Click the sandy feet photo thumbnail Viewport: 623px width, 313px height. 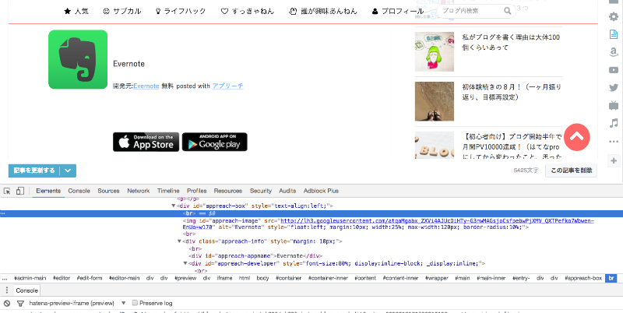coord(435,101)
